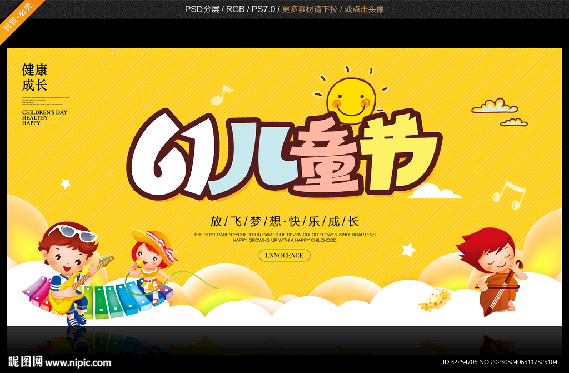Click the large 61 title numerals

(171, 155)
